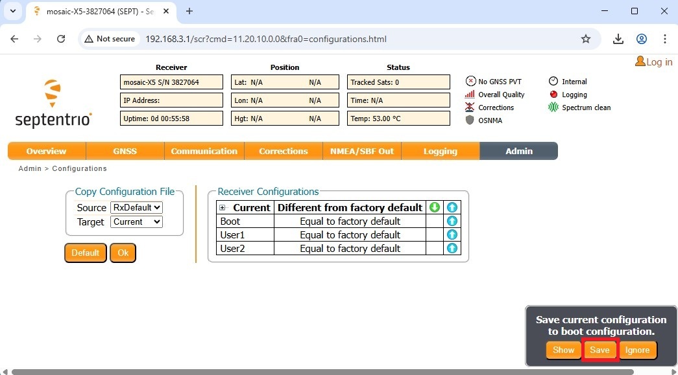The image size is (678, 375).
Task: Expand the Current configuration tree row
Action: [223, 208]
